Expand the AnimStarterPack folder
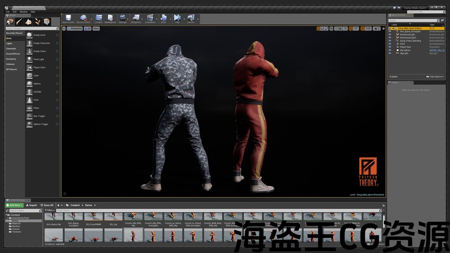Image resolution: width=450 pixels, height=253 pixels. point(8,218)
